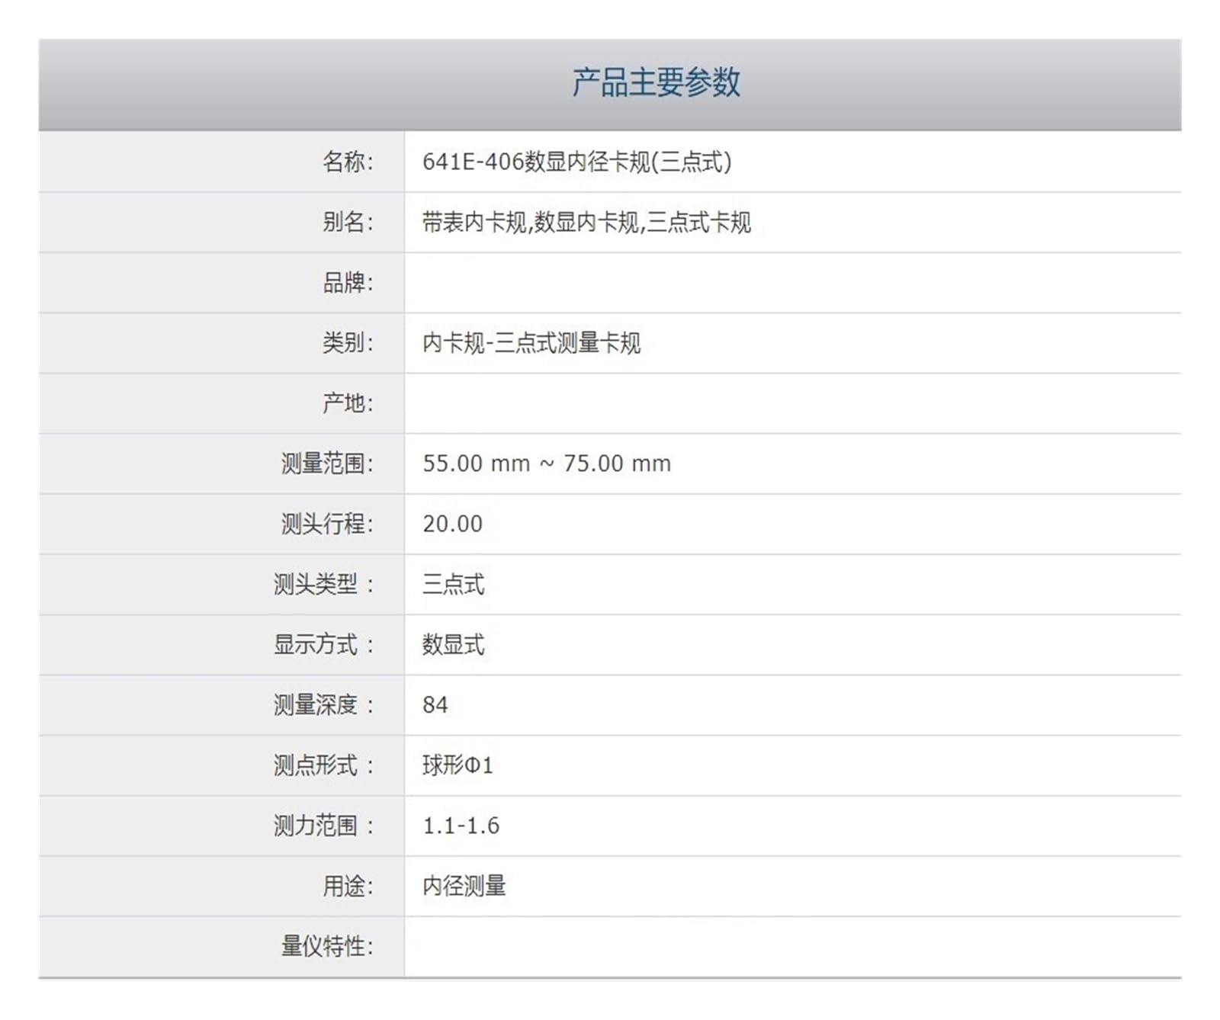1220x1020 pixels.
Task: Click the stroke value 20.00
Action: (453, 524)
